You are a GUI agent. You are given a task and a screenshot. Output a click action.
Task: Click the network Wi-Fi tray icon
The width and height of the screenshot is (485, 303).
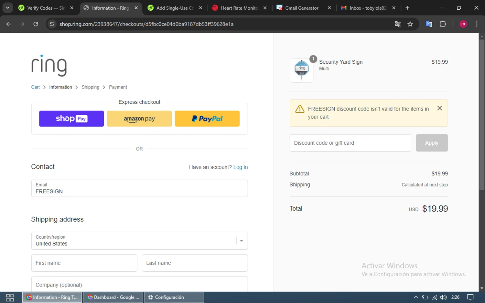435,297
